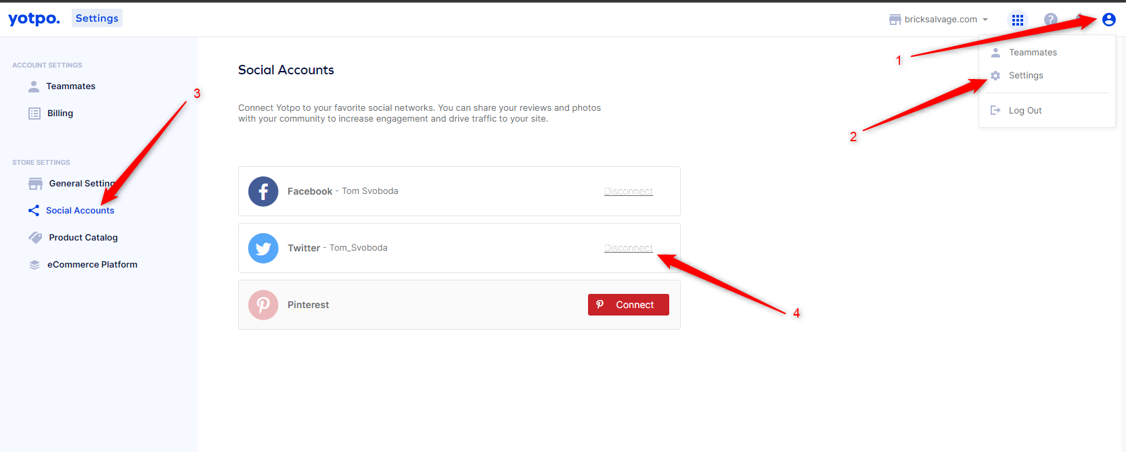Click the Product Catalog tag icon
Screen dimensions: 1126x452
[x=35, y=238]
